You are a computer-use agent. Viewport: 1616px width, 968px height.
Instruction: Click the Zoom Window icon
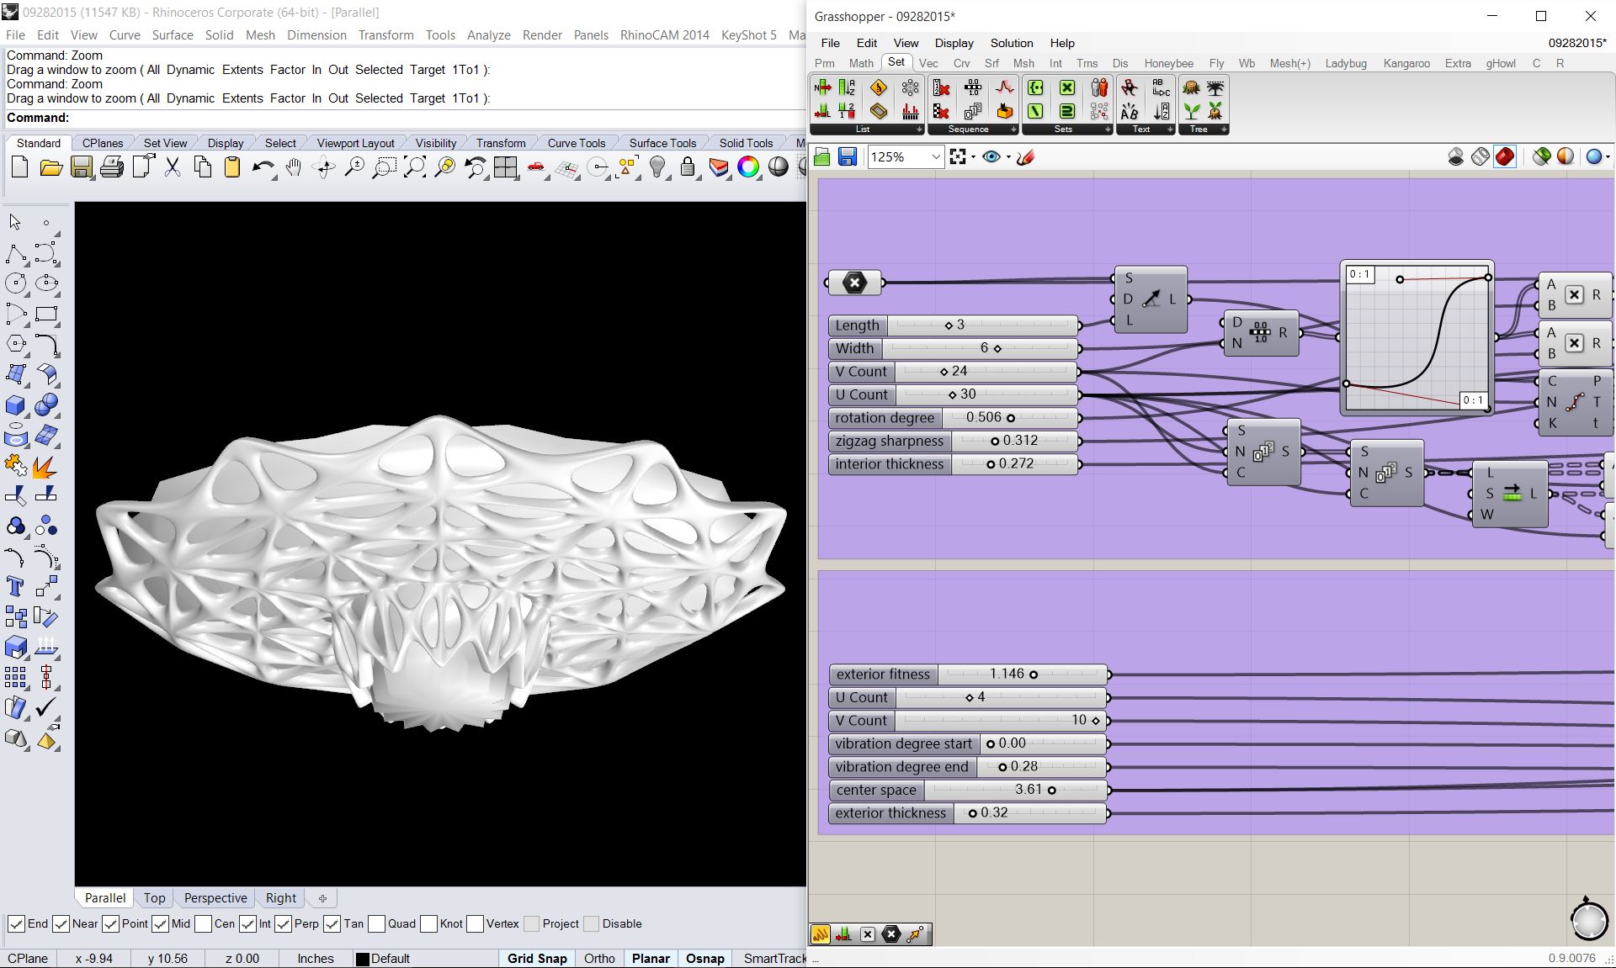[x=384, y=167]
